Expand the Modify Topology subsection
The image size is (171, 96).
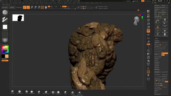coord(158,89)
